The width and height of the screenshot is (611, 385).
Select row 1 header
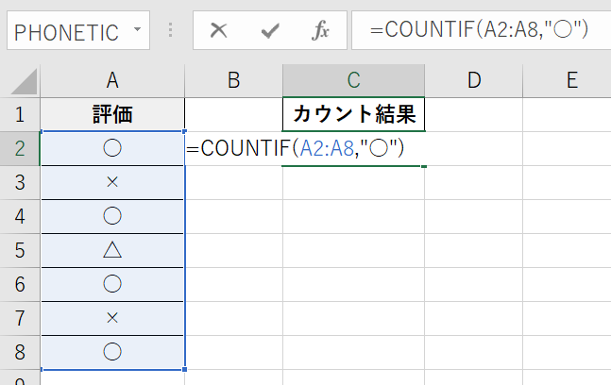[x=20, y=115]
